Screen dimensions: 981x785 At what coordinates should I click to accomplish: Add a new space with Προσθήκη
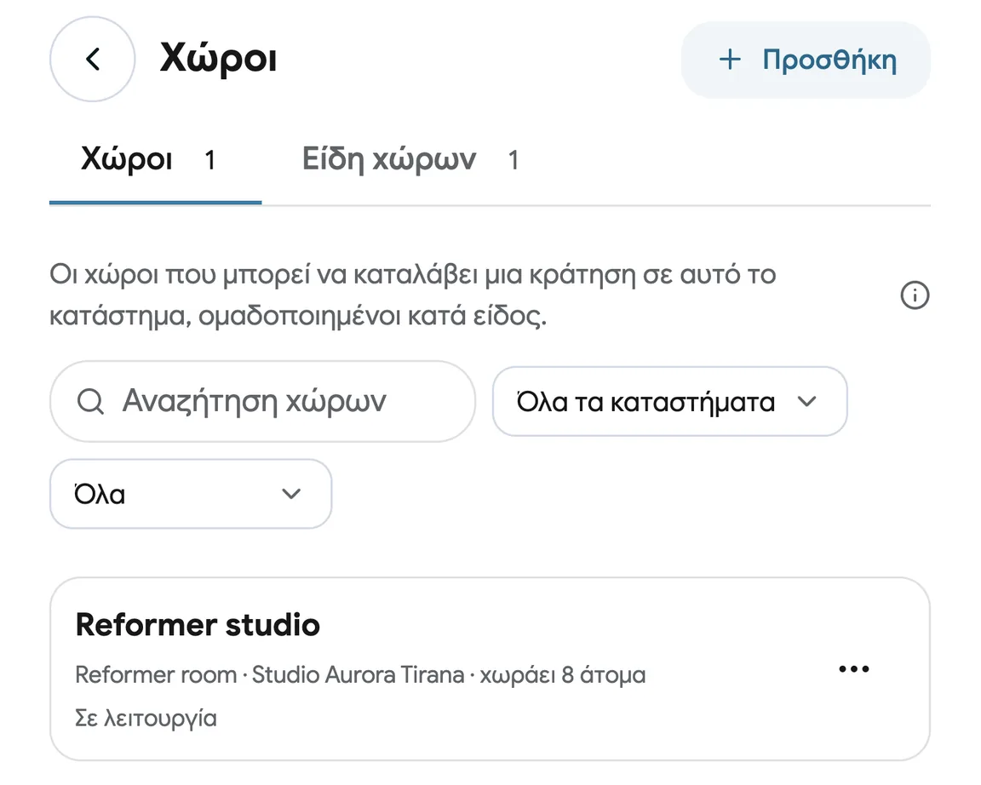(x=806, y=60)
